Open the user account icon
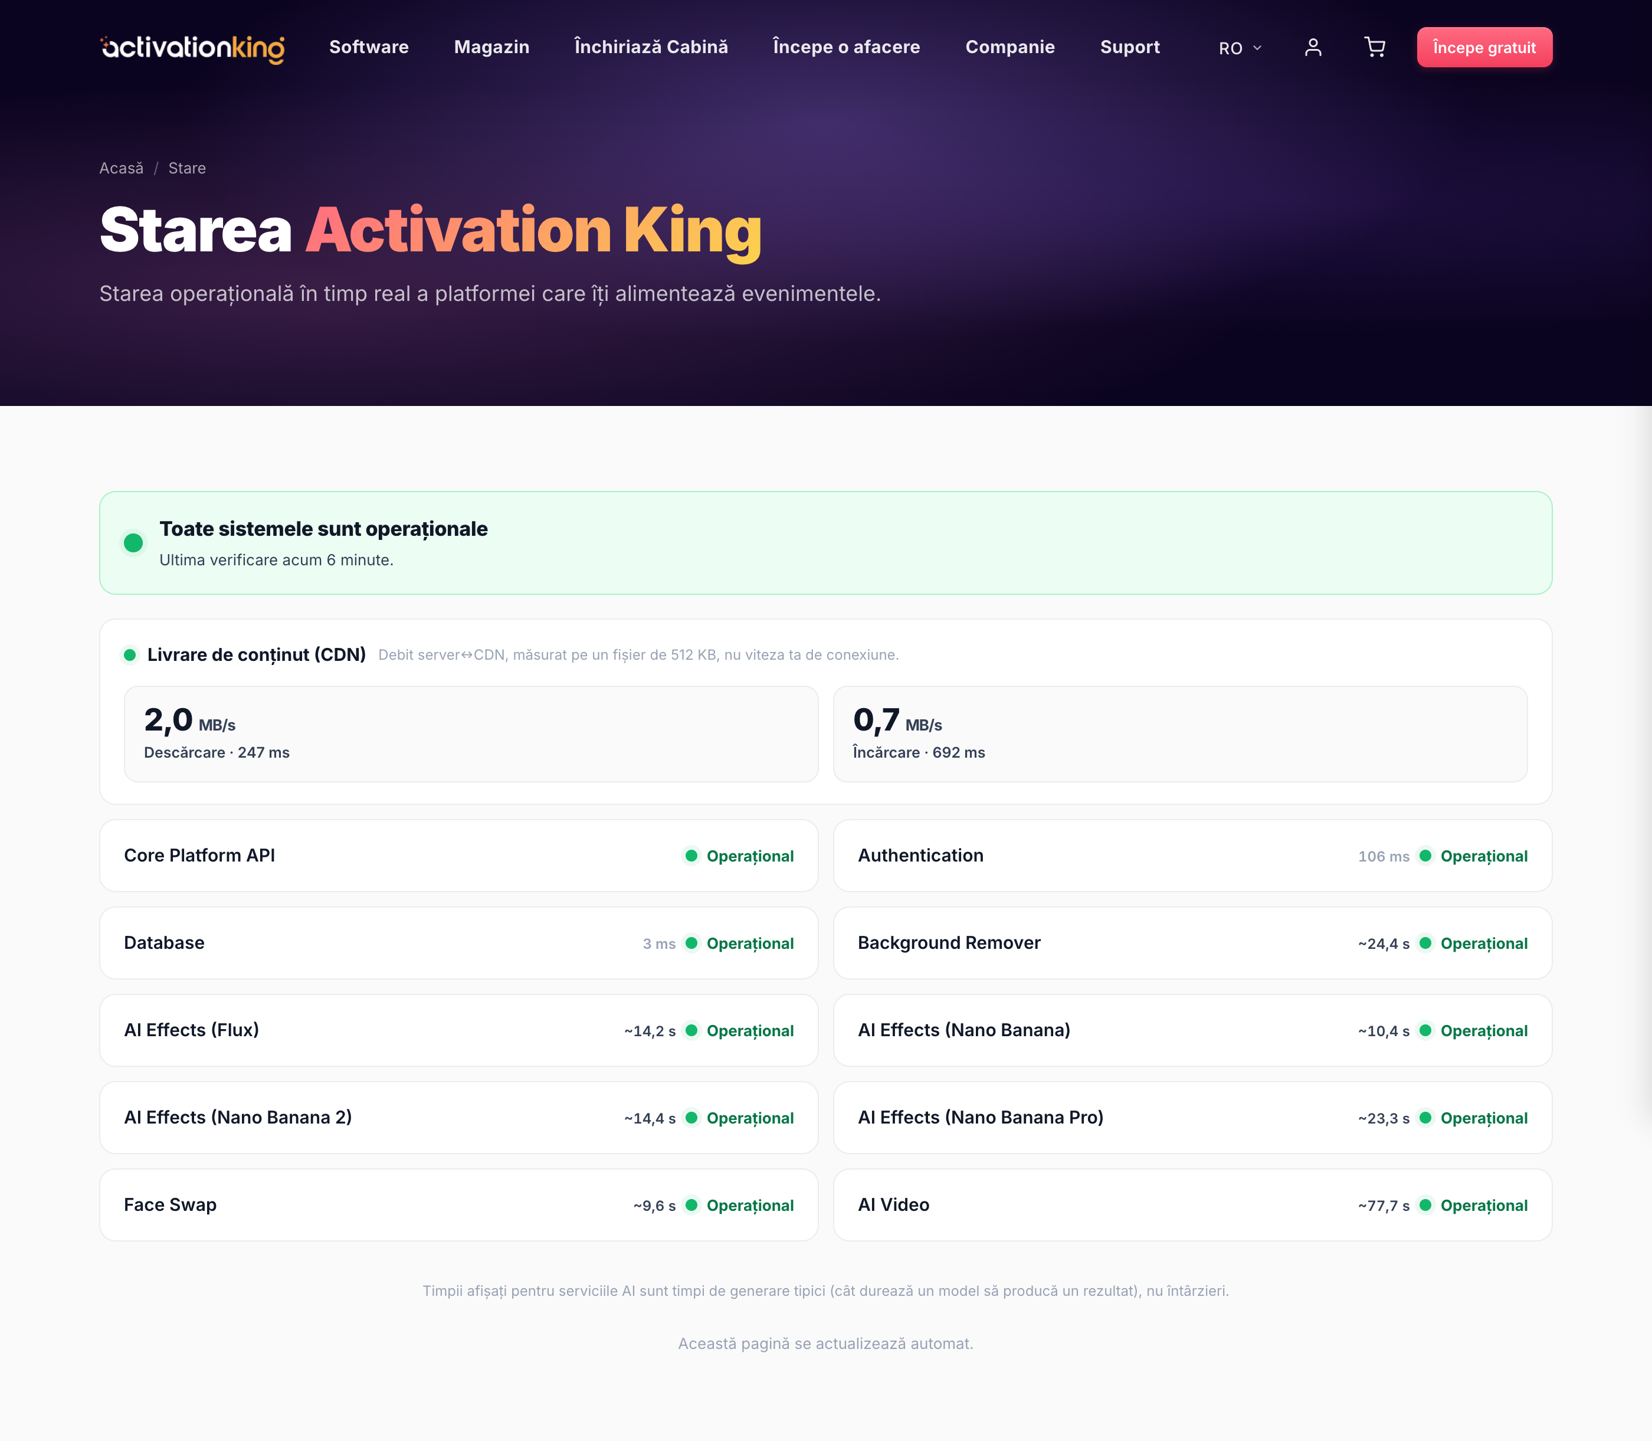The image size is (1652, 1441). (1313, 47)
